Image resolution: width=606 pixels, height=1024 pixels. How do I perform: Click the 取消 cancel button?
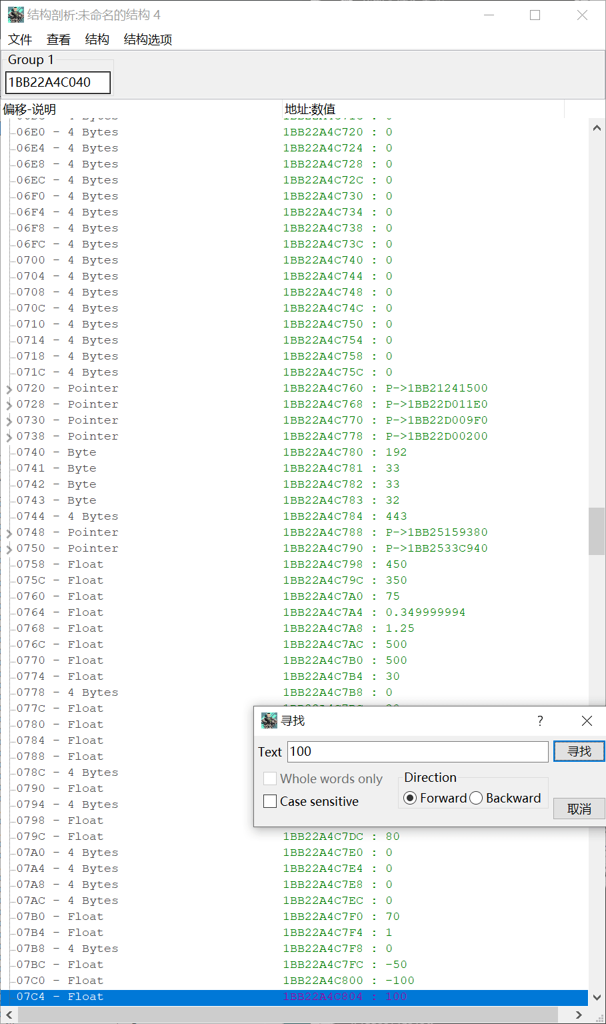tap(579, 809)
